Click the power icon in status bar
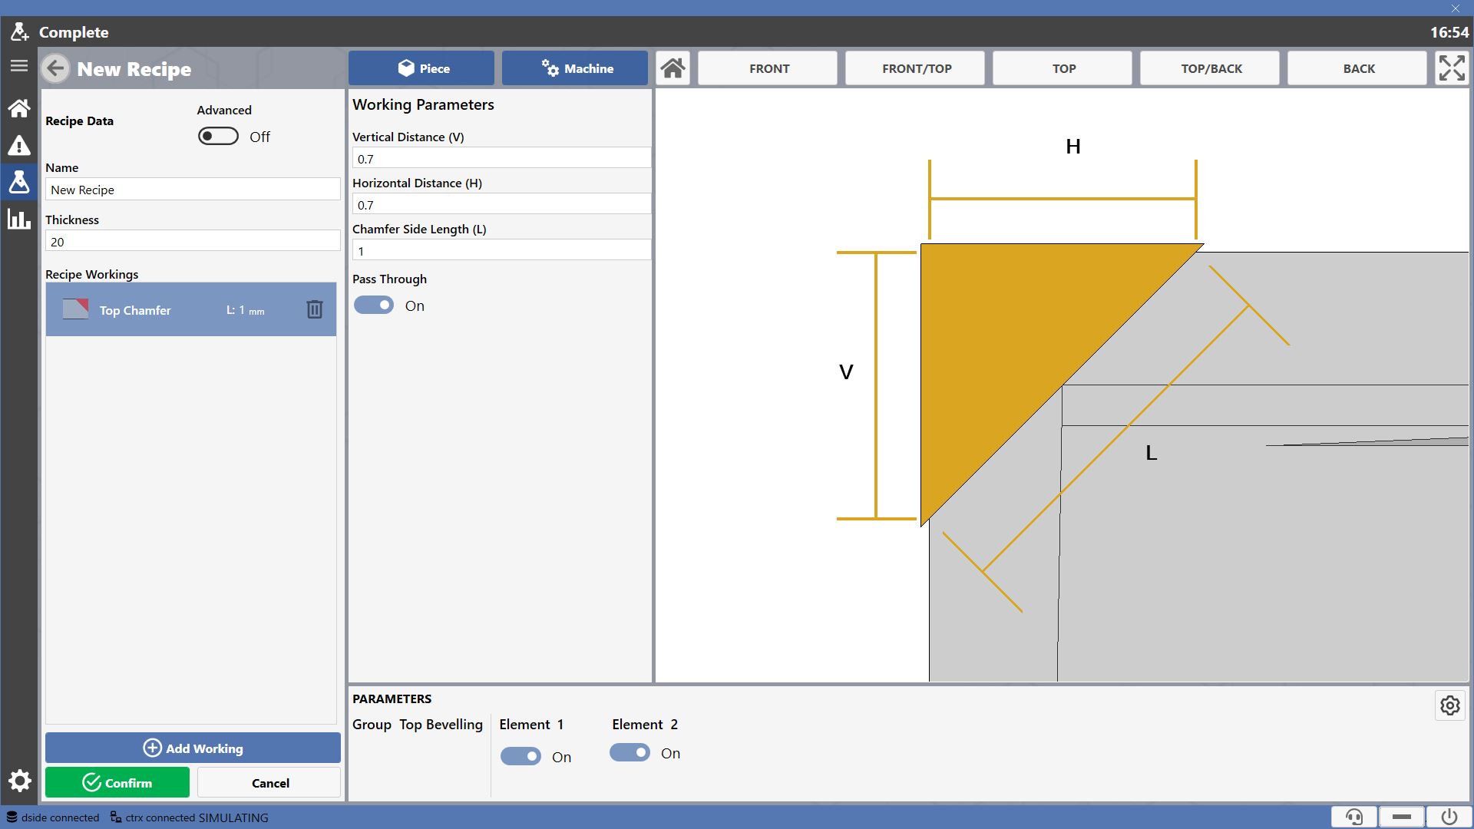The height and width of the screenshot is (829, 1474). pos(1449,817)
